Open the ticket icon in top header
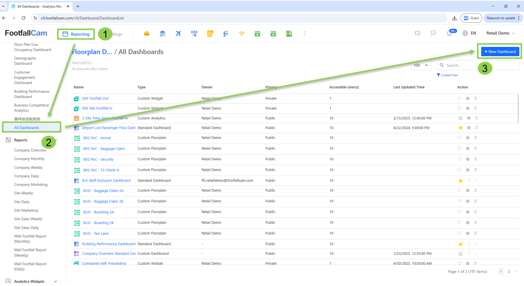This screenshot has height=286, width=524. (418, 34)
